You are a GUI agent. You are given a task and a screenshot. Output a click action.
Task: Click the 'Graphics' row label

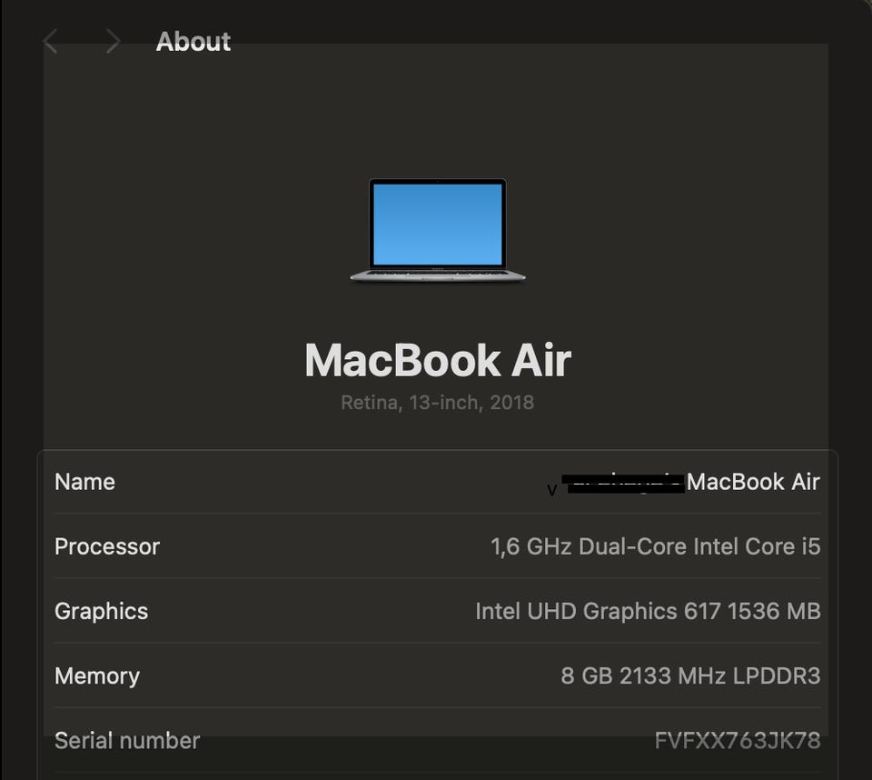(x=101, y=611)
